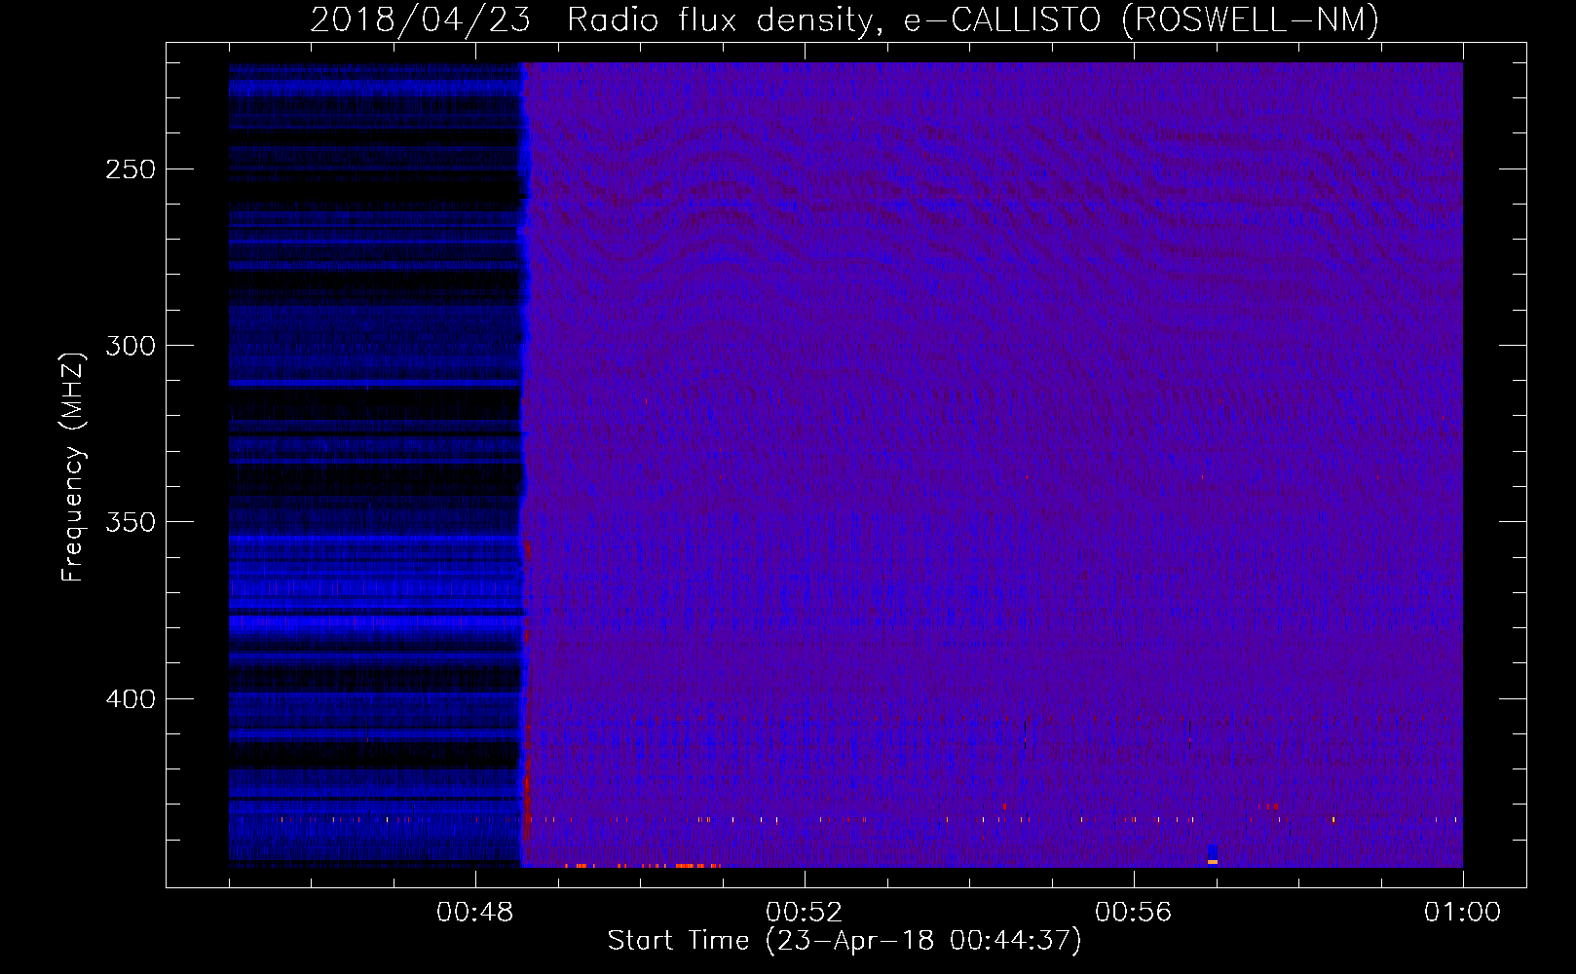The image size is (1576, 974).
Task: Select the 250 frequency tick label
Action: pyautogui.click(x=131, y=169)
